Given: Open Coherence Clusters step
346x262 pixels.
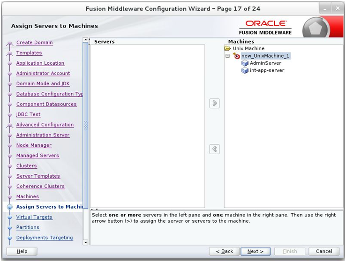Looking at the screenshot, I should (x=40, y=186).
